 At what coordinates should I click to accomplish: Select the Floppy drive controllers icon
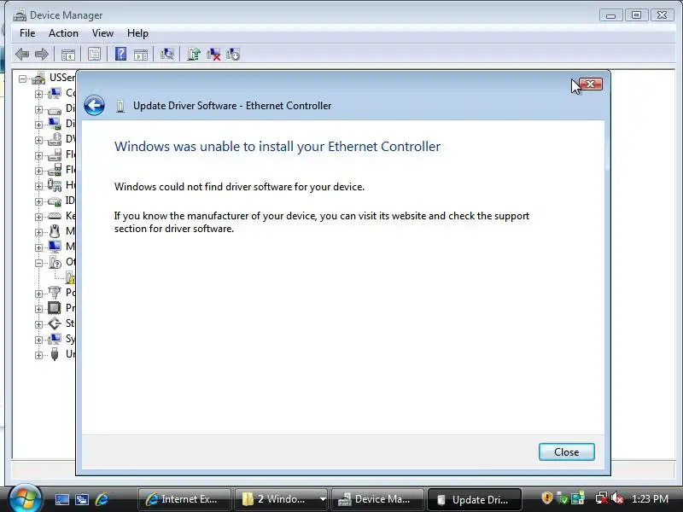pos(55,170)
